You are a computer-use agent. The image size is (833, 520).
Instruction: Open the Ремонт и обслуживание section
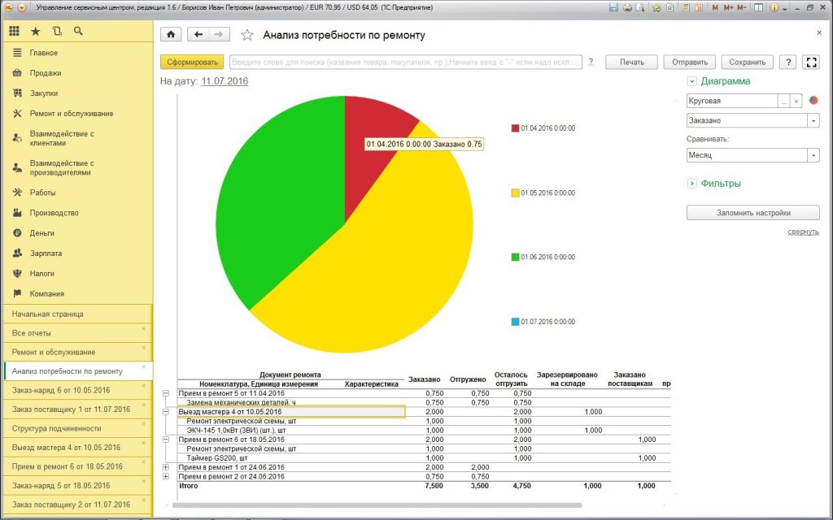pos(72,114)
